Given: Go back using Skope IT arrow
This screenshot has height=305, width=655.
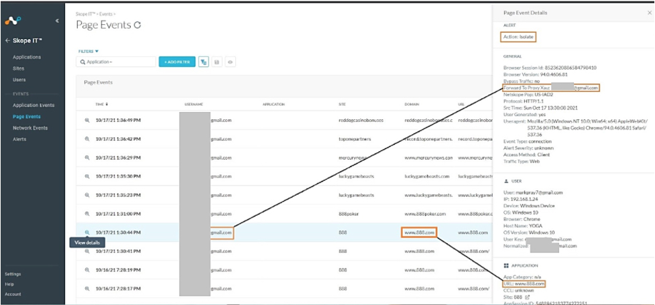Looking at the screenshot, I should [7, 41].
